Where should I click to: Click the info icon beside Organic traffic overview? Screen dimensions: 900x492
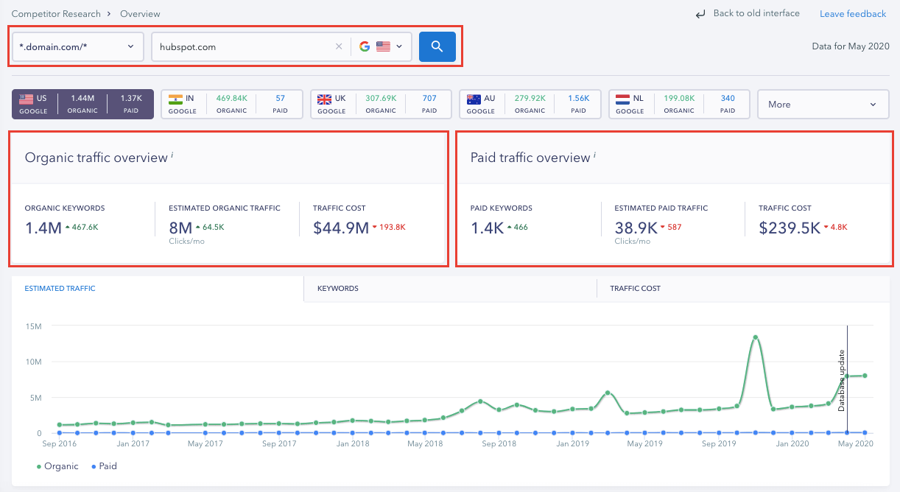(172, 155)
